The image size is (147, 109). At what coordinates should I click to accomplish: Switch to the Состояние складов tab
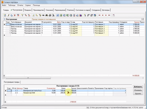point(83,10)
